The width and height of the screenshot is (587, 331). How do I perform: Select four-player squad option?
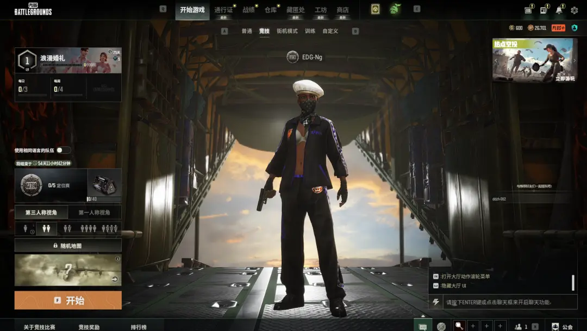pyautogui.click(x=89, y=228)
